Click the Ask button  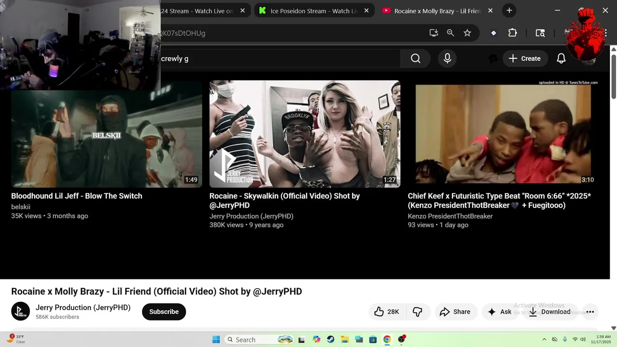[x=499, y=312]
